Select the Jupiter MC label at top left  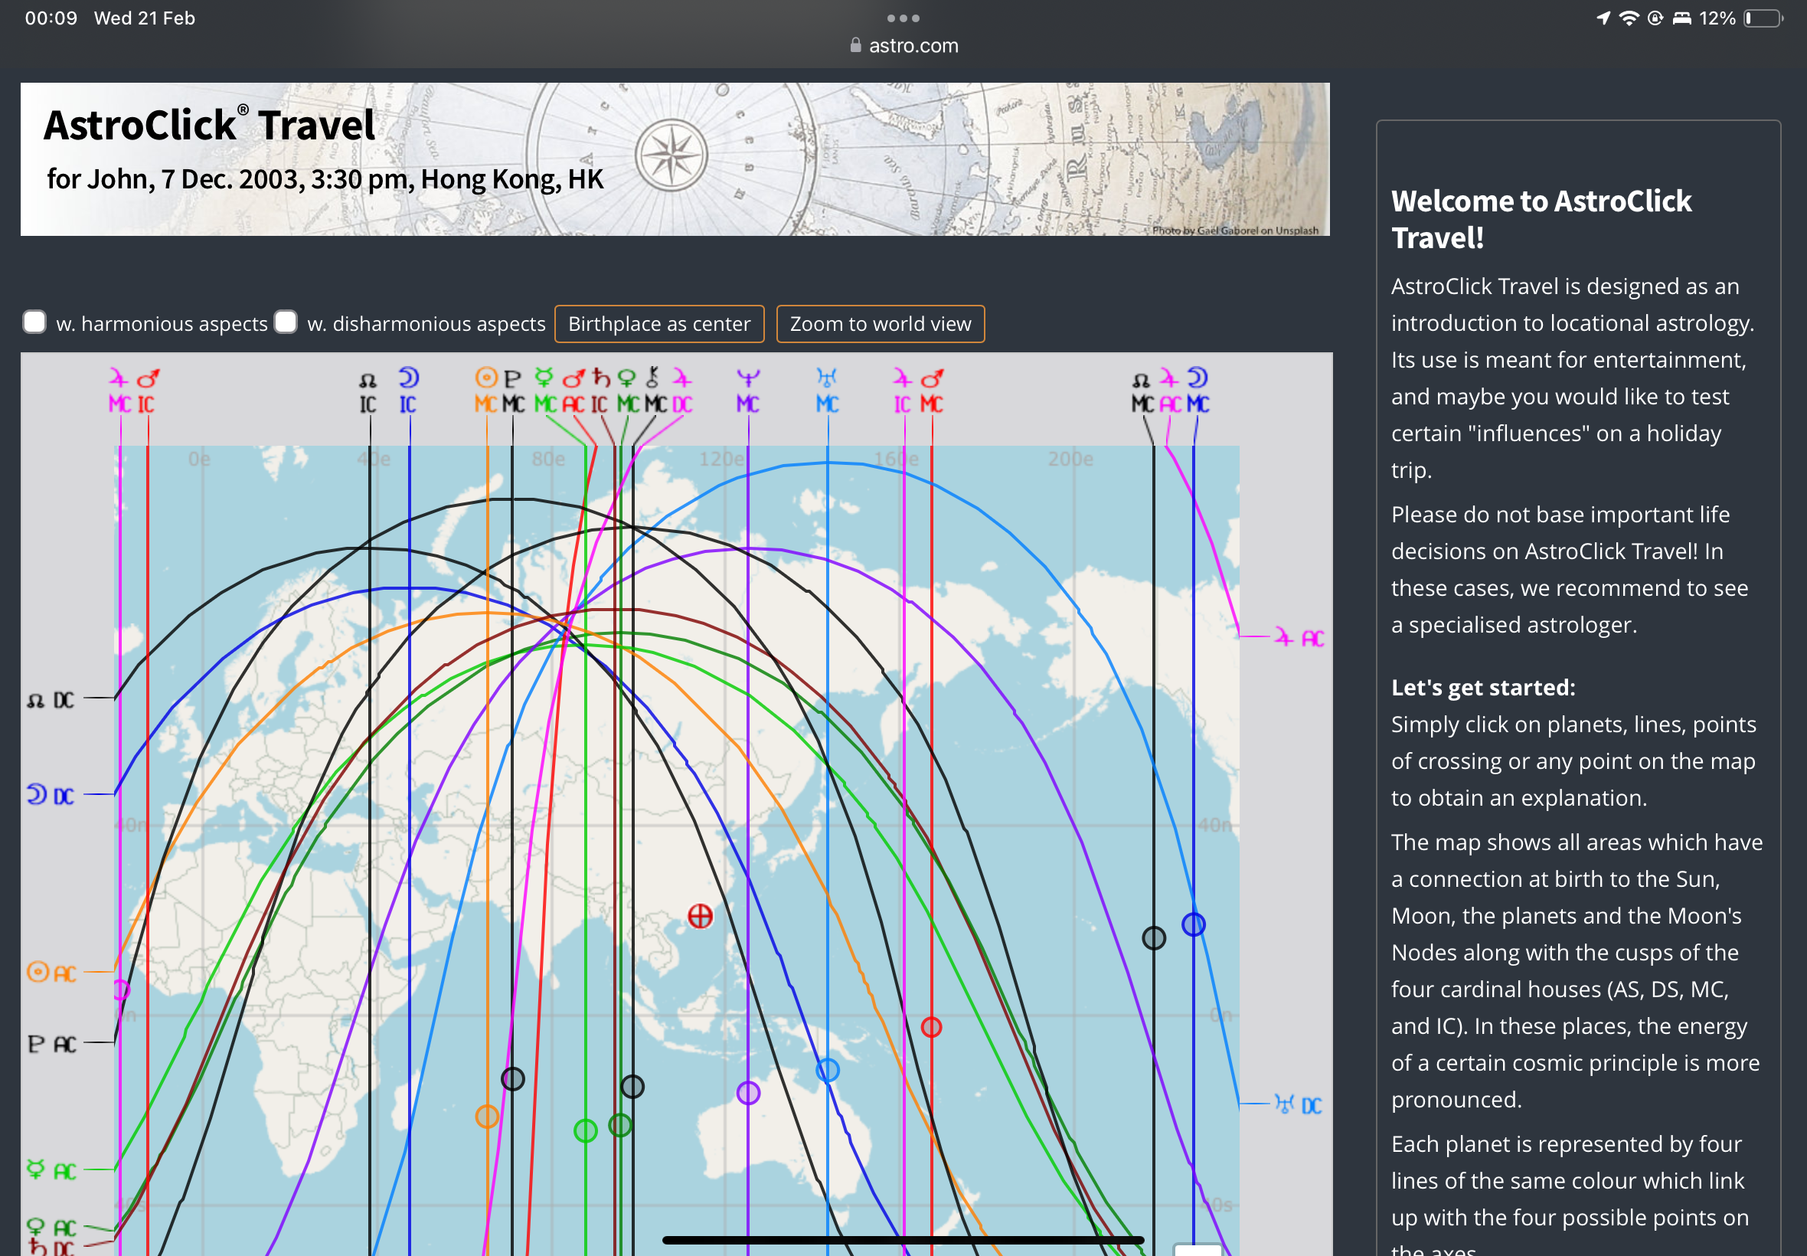pyautogui.click(x=119, y=391)
